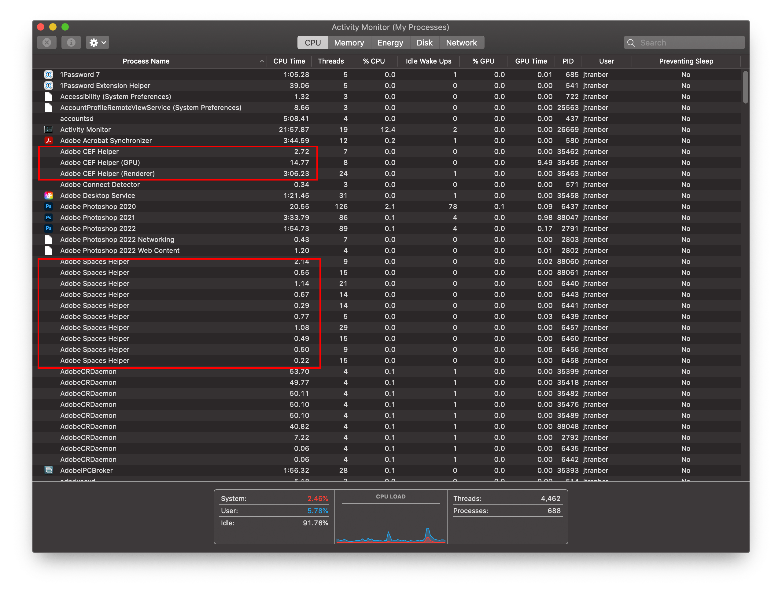Sort processes by the % CPU column
Image resolution: width=782 pixels, height=595 pixels.
pos(373,61)
